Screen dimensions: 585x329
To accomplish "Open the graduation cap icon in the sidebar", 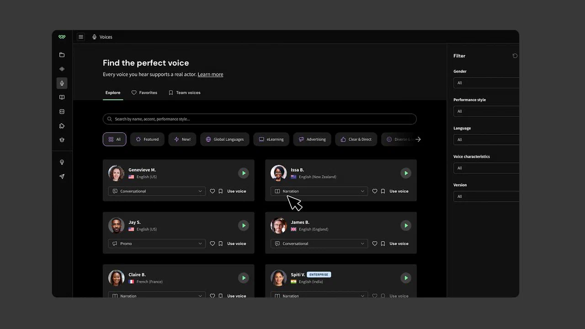I will pyautogui.click(x=62, y=140).
